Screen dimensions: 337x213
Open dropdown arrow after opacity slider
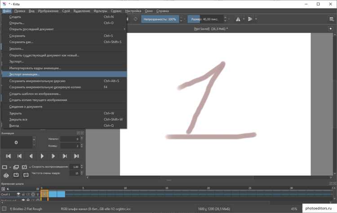click(x=185, y=19)
